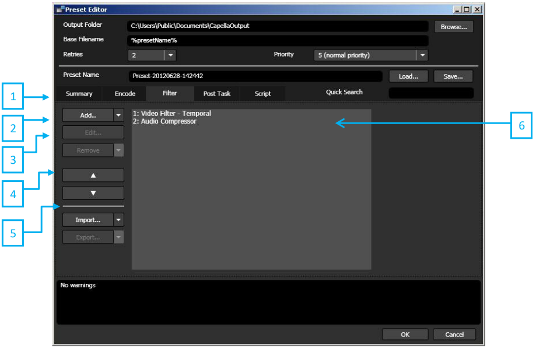
Task: Switch to the Script tab
Action: pyautogui.click(x=262, y=93)
